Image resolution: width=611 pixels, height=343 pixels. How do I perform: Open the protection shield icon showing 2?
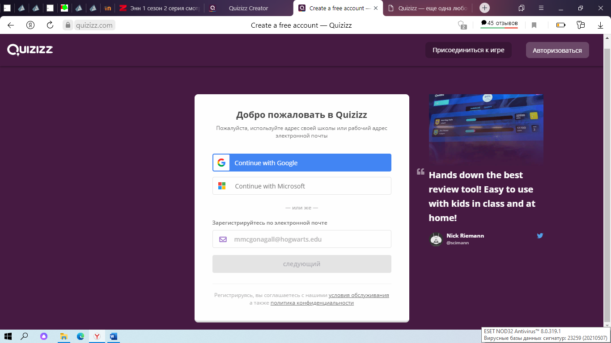462,25
